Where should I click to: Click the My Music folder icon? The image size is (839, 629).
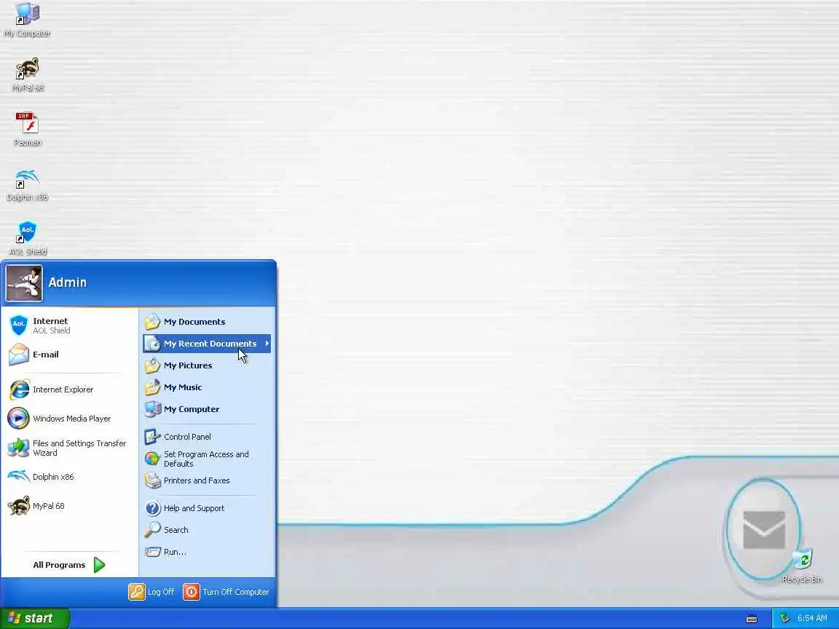[x=152, y=387]
